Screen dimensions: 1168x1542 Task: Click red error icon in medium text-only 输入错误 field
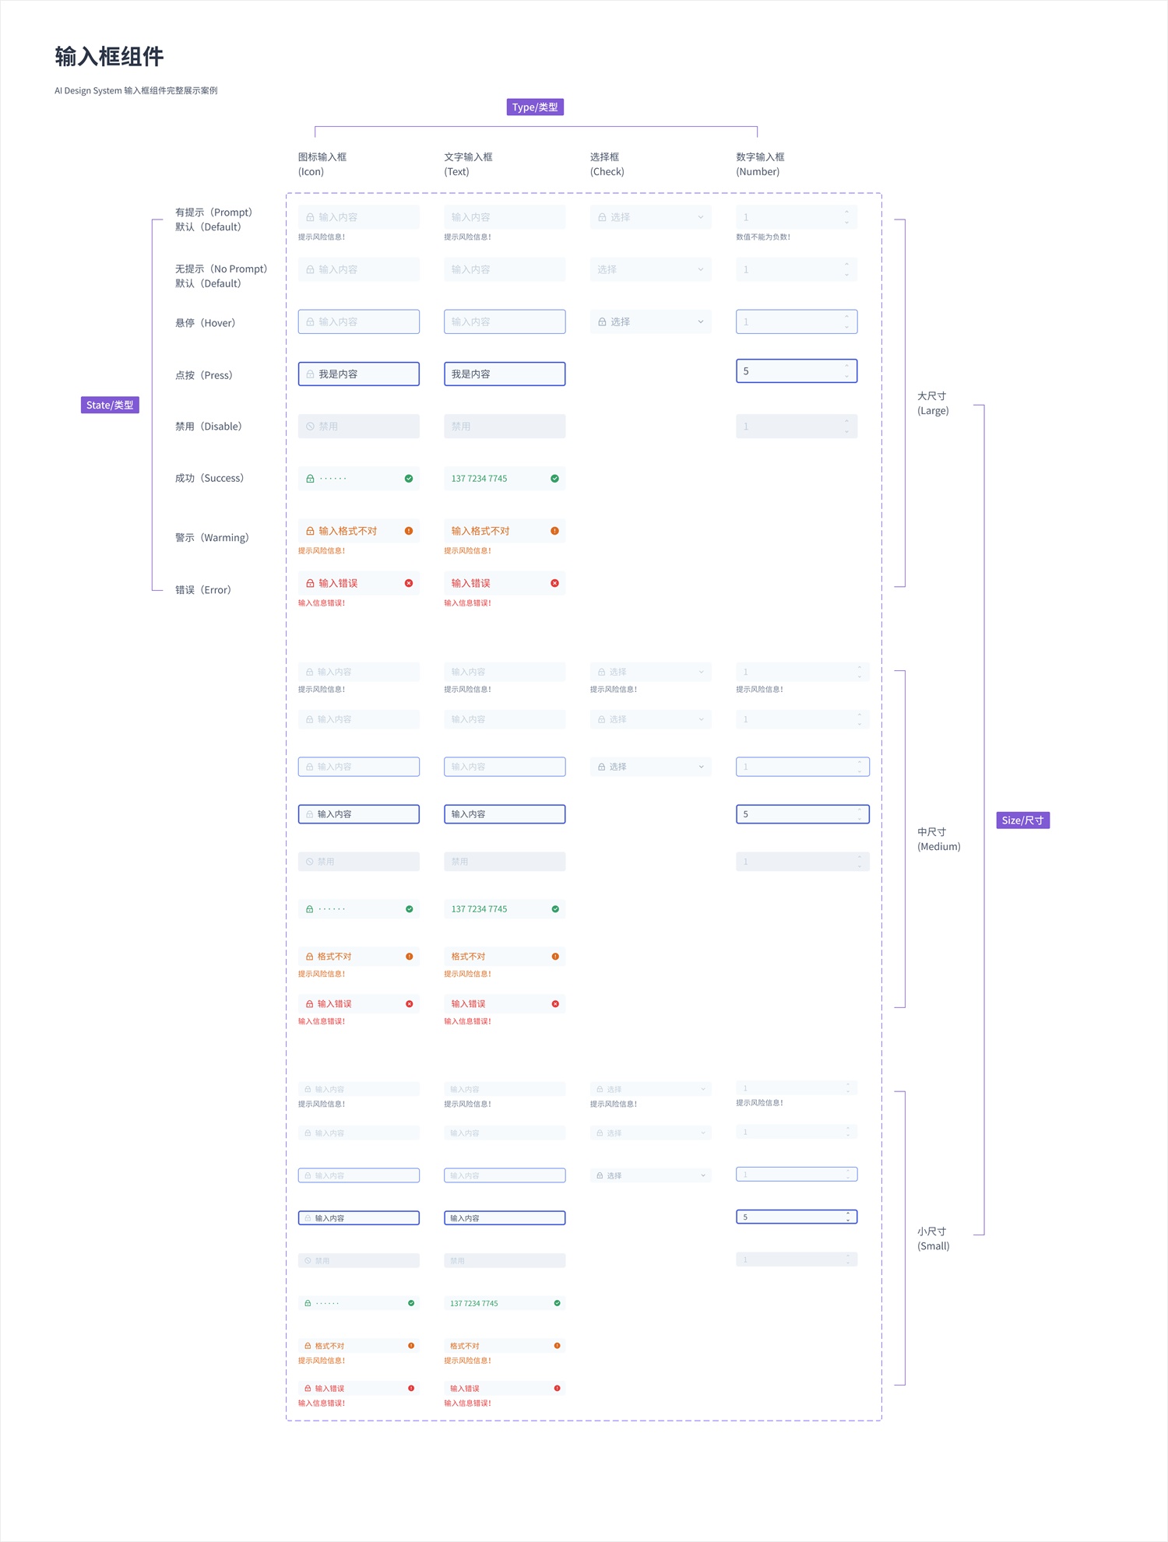[555, 1004]
